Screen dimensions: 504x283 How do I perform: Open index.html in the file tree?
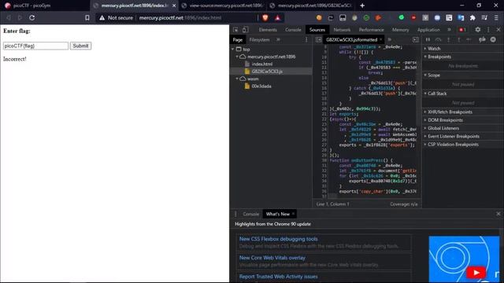pyautogui.click(x=261, y=64)
